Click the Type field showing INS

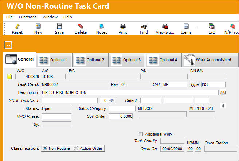point(213,84)
